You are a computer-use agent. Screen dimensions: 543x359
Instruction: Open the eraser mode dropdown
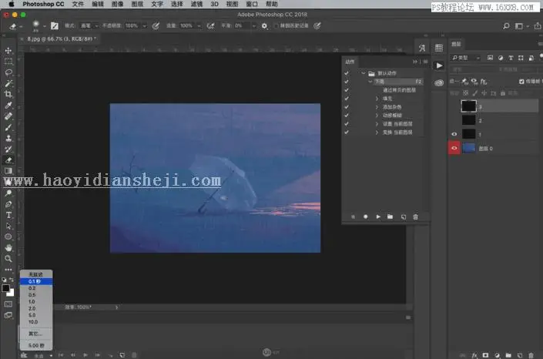point(89,25)
